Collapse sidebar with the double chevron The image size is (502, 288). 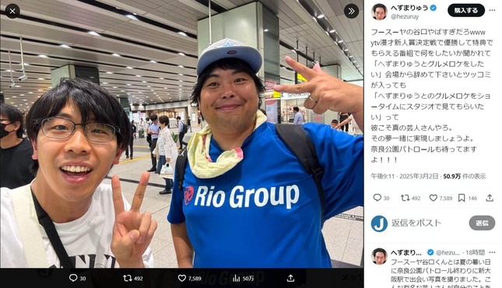tap(351, 12)
